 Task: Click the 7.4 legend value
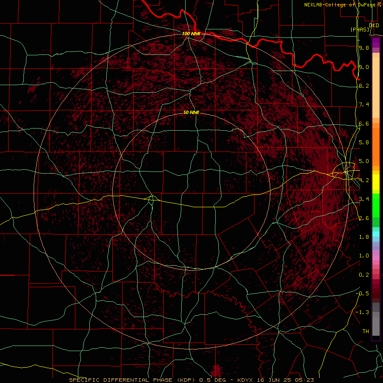(364, 105)
